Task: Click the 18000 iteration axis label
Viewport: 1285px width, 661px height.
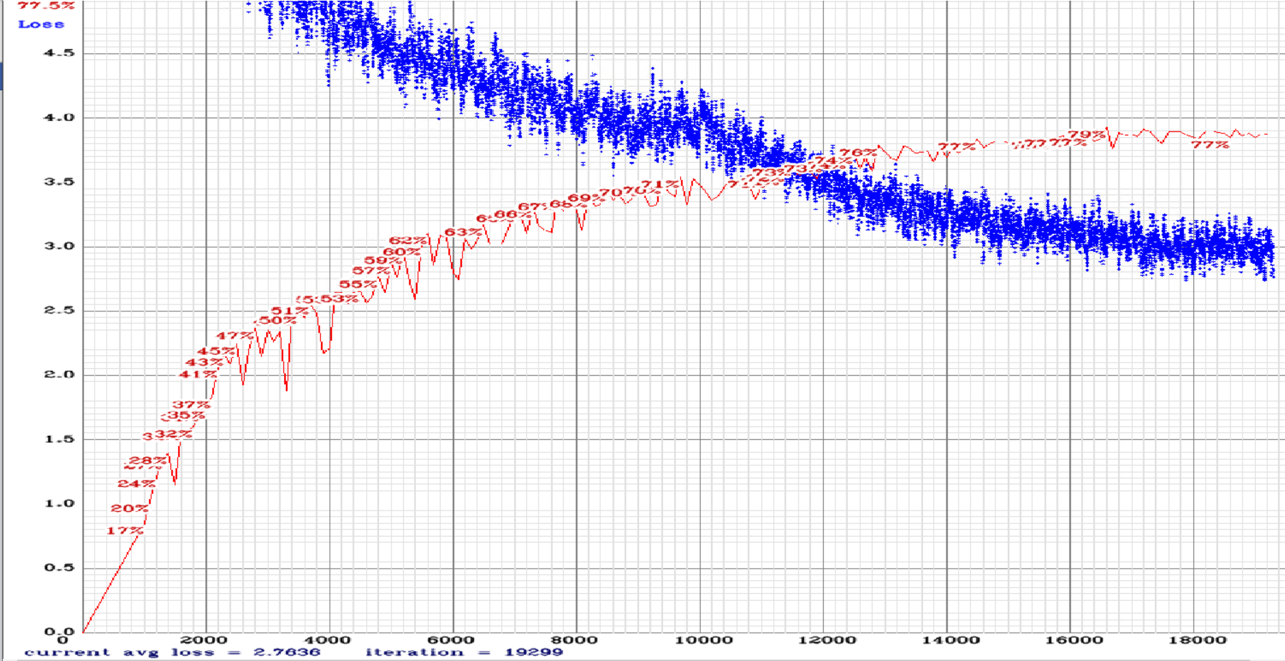Action: [x=1197, y=640]
